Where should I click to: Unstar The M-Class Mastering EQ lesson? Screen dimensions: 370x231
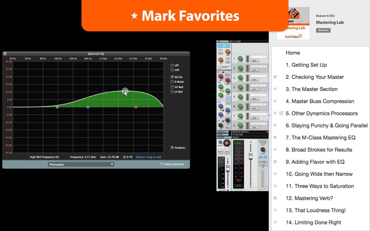(275, 137)
